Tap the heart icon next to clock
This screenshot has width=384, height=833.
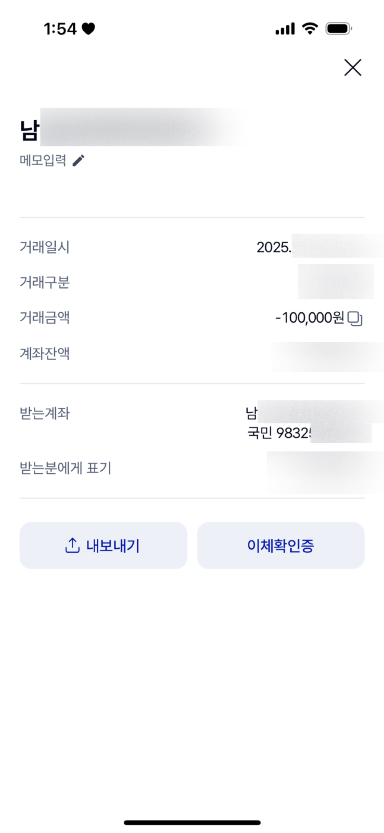click(88, 29)
